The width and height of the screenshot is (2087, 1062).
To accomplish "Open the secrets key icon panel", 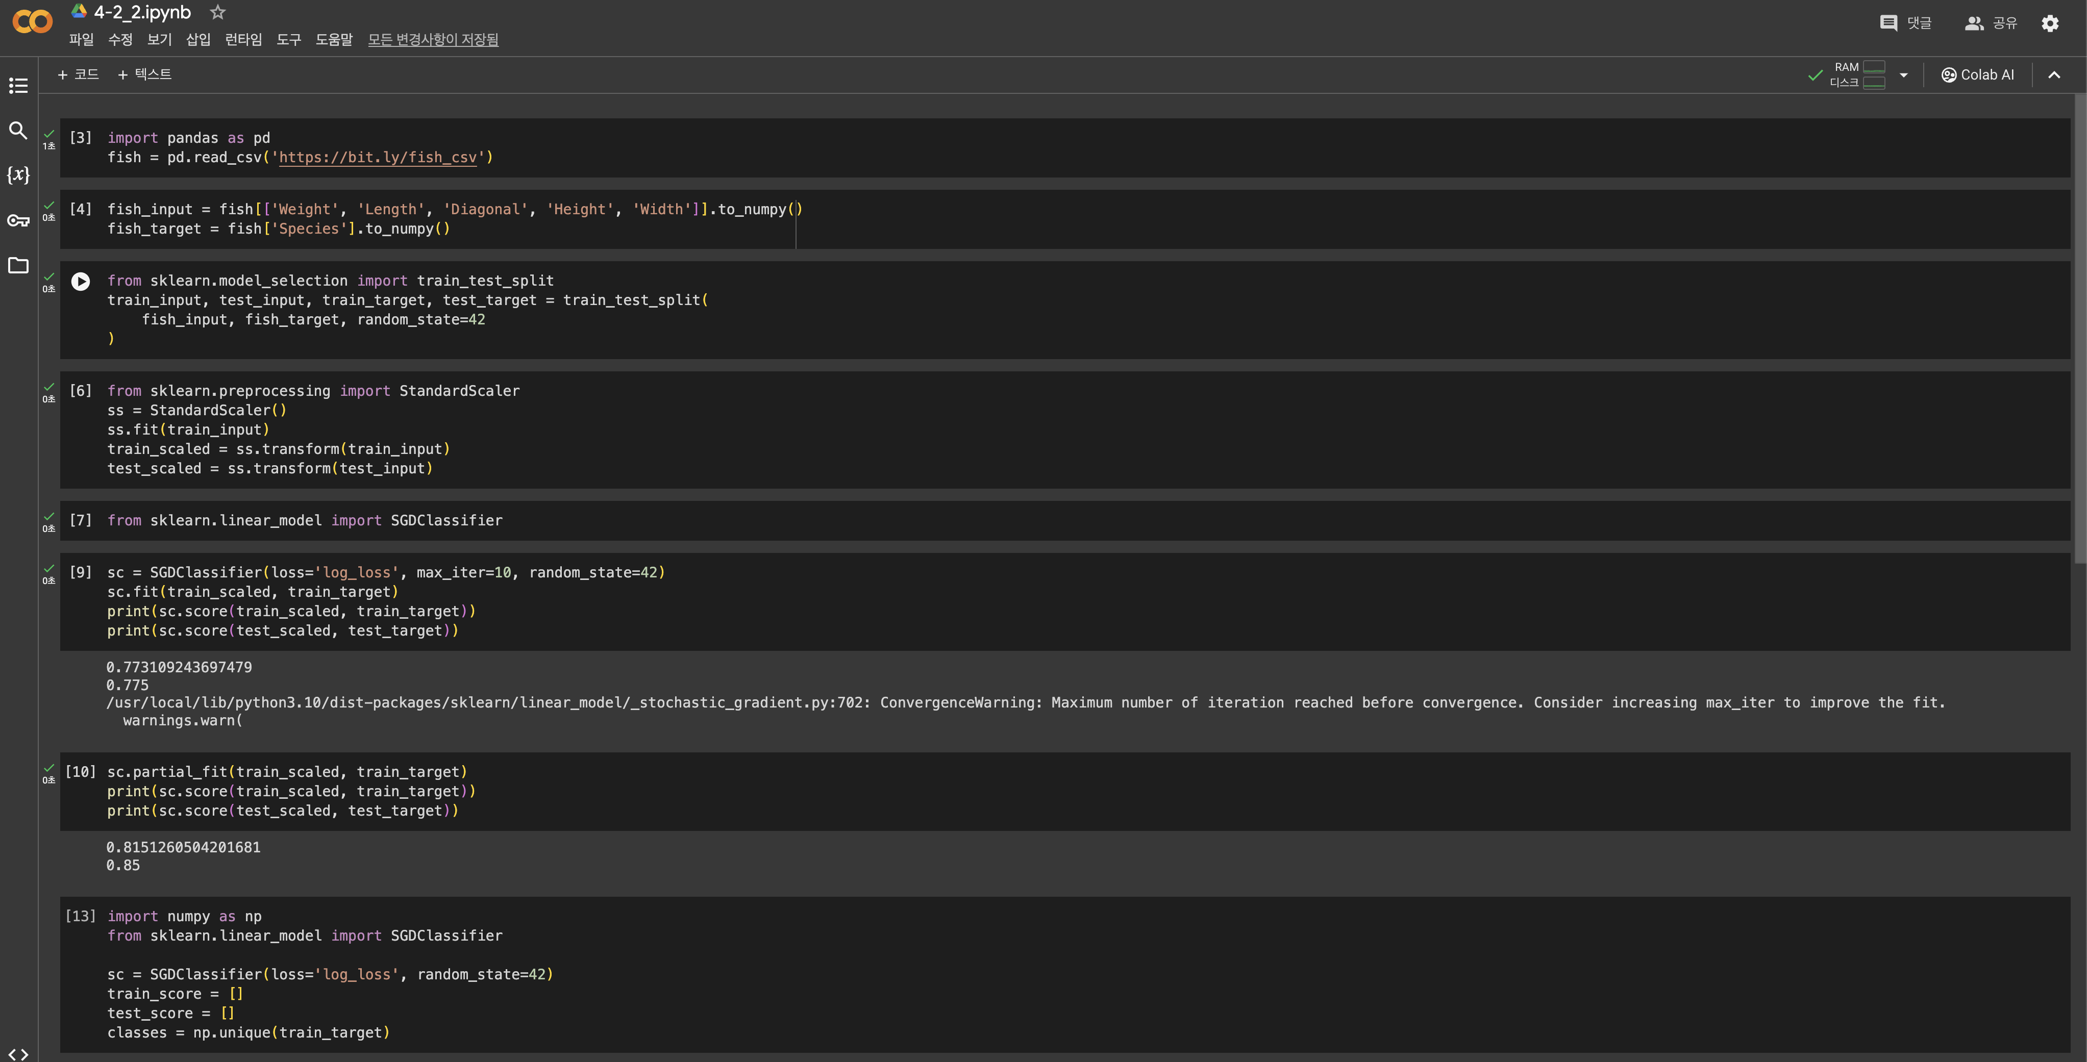I will (x=18, y=220).
